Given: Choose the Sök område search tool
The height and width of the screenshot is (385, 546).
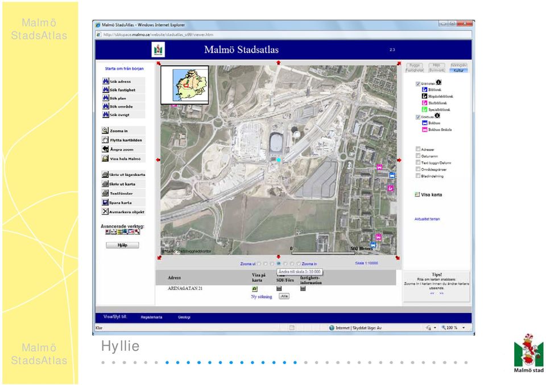Looking at the screenshot, I should [x=123, y=106].
